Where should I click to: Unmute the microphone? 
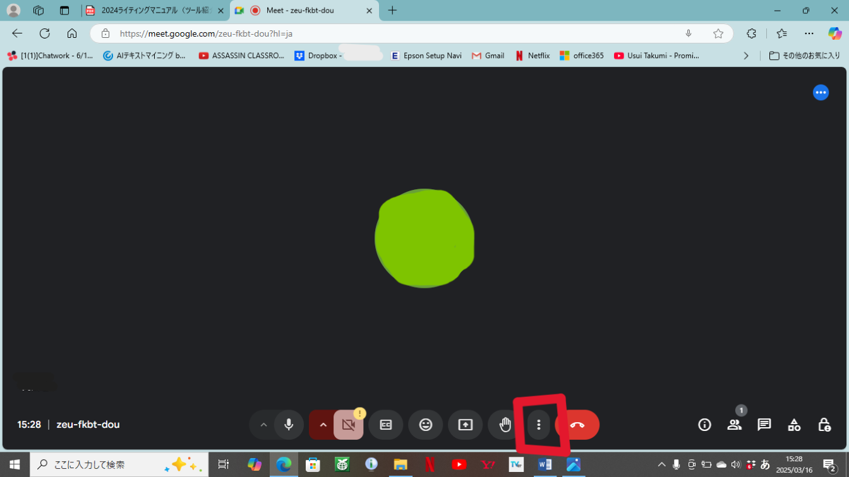pyautogui.click(x=288, y=425)
